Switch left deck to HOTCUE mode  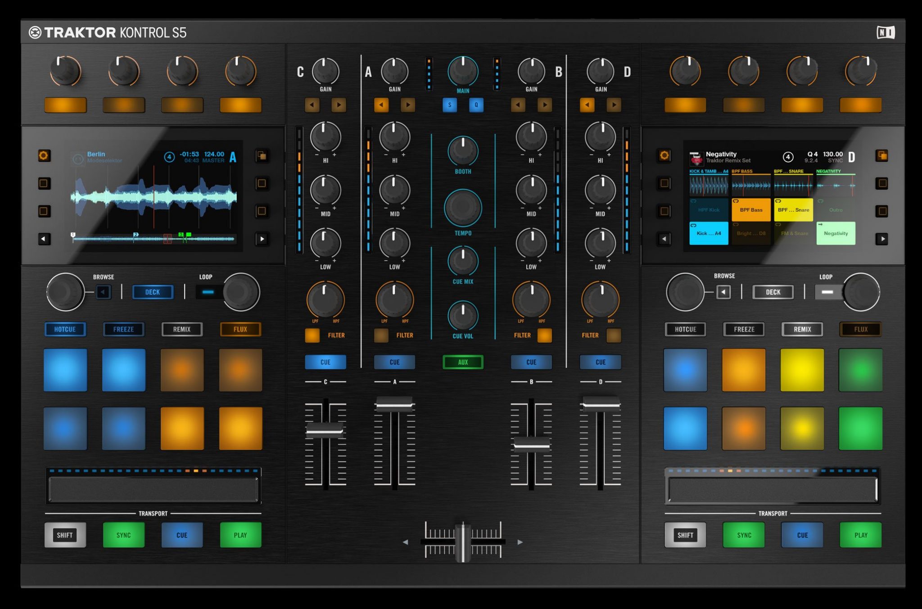click(65, 329)
